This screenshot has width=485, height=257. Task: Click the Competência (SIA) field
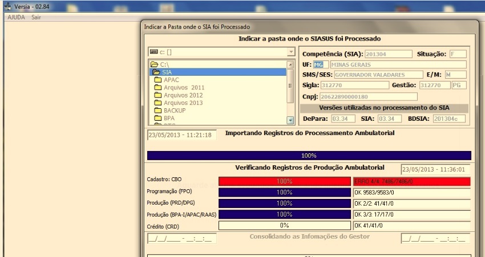389,54
